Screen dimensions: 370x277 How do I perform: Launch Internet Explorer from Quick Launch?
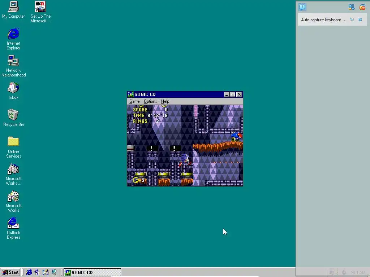(x=29, y=272)
